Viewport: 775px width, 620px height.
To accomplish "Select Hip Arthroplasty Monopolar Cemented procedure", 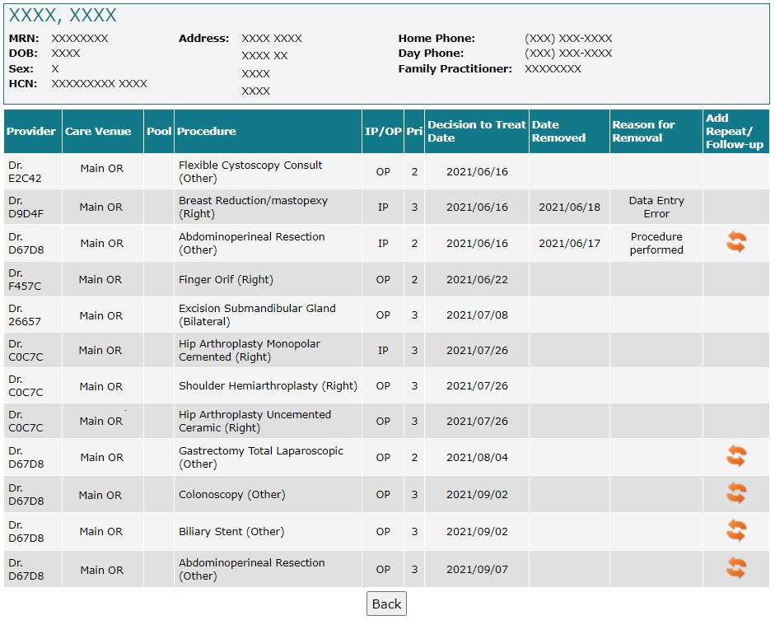I will click(250, 350).
